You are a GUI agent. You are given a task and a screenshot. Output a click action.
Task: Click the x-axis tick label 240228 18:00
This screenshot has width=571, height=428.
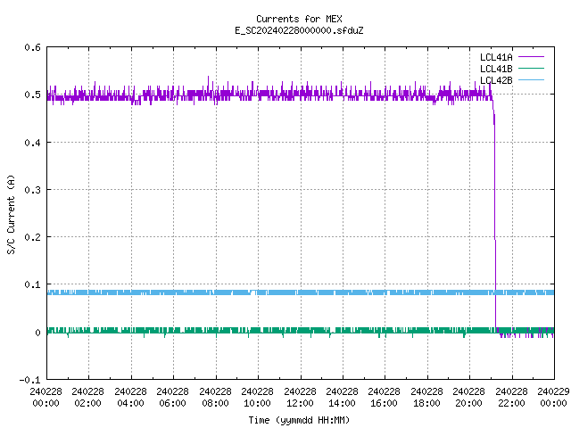click(x=426, y=398)
